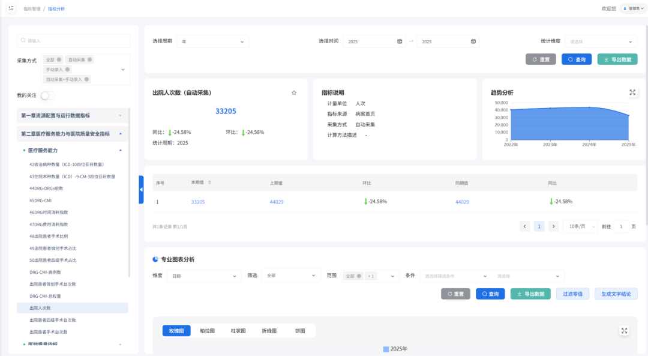Image resolution: width=648 pixels, height=356 pixels.
Task: Expand the 趋势分析 chart to fullscreen
Action: [x=632, y=92]
